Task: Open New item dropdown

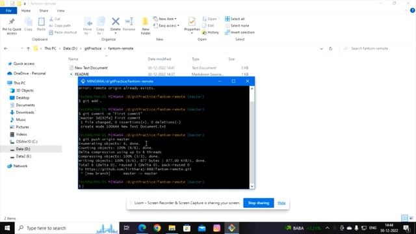Action: (165, 19)
